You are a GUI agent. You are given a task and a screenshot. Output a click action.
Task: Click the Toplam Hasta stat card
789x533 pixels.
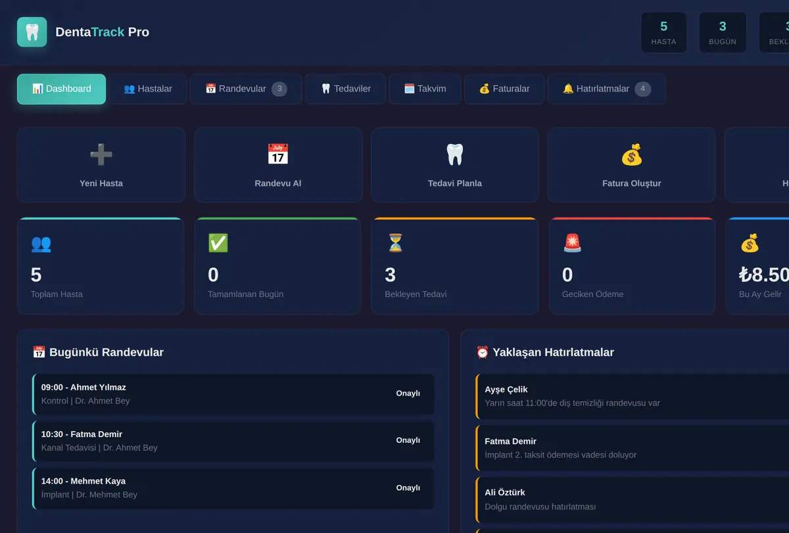coord(101,266)
